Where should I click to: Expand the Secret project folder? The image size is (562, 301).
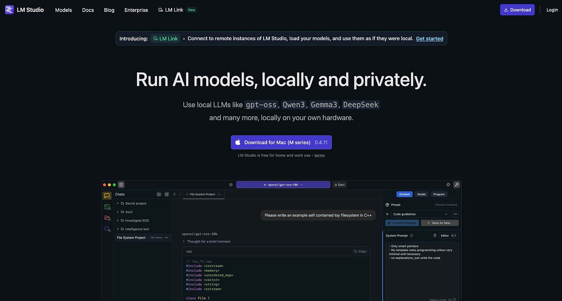(x=118, y=203)
